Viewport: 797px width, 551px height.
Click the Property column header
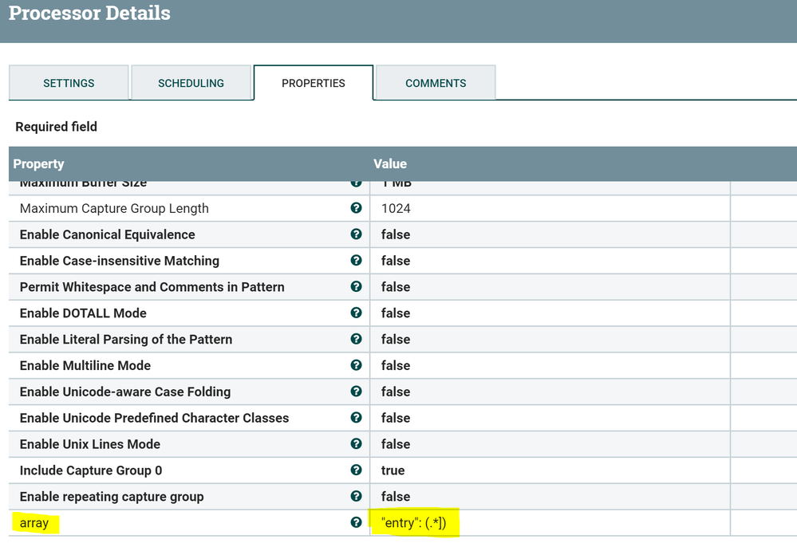(38, 163)
